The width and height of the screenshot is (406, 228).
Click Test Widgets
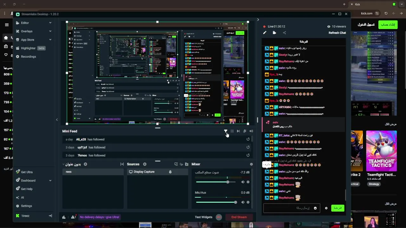(203, 217)
